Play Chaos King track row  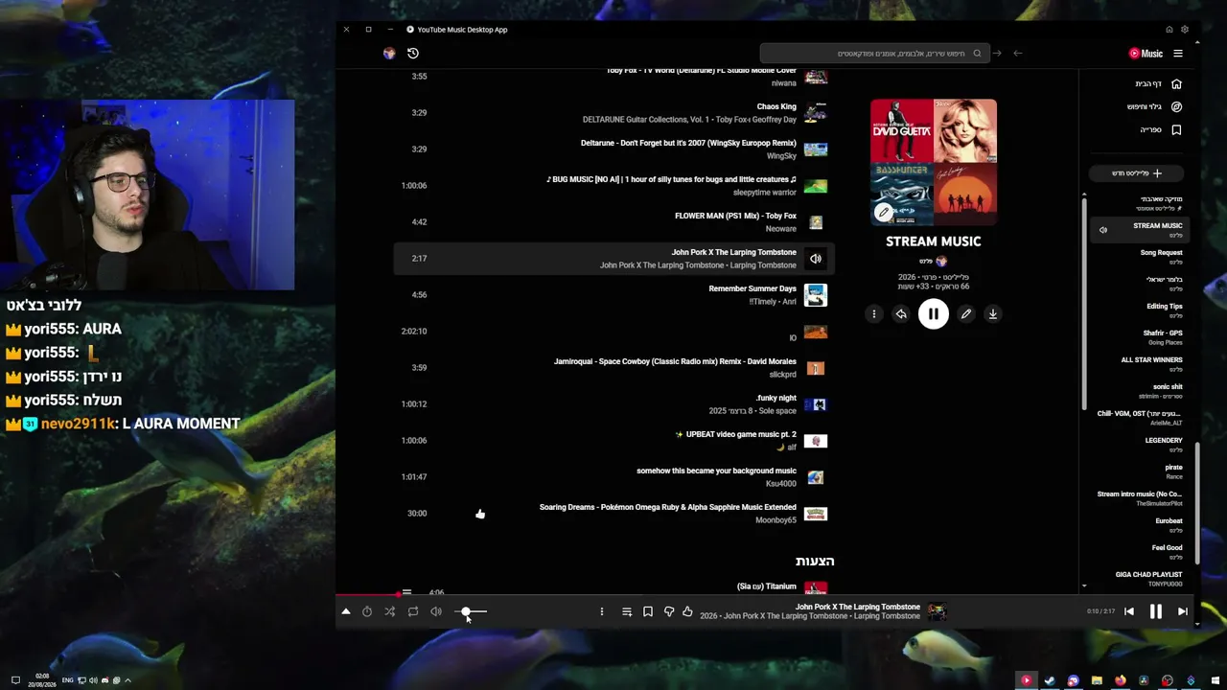tap(613, 113)
